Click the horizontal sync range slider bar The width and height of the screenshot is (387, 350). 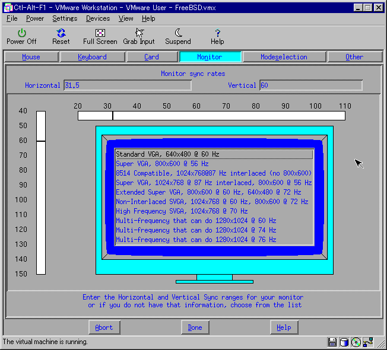(x=211, y=116)
